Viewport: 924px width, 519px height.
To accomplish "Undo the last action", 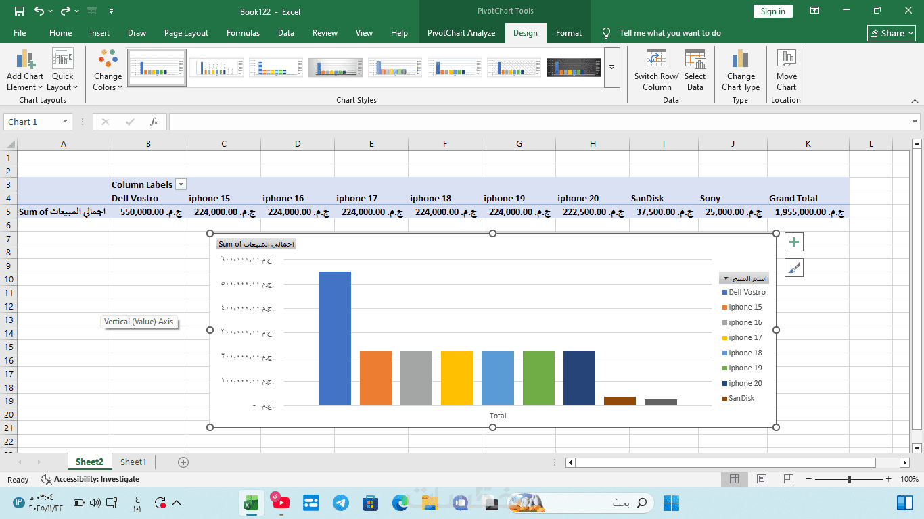I will 39,11.
